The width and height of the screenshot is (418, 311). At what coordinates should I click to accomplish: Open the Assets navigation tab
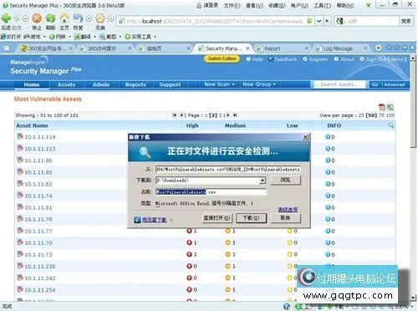pyautogui.click(x=66, y=84)
